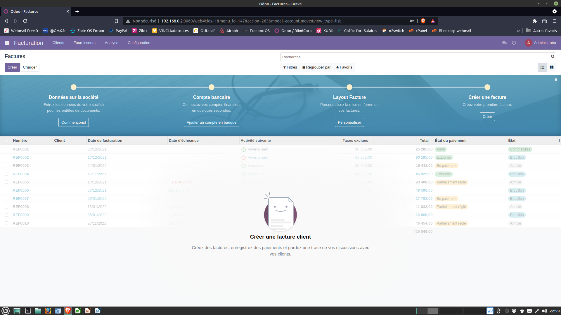The image size is (561, 315).
Task: Click Ajouter un compte en banque
Action: [x=211, y=123]
